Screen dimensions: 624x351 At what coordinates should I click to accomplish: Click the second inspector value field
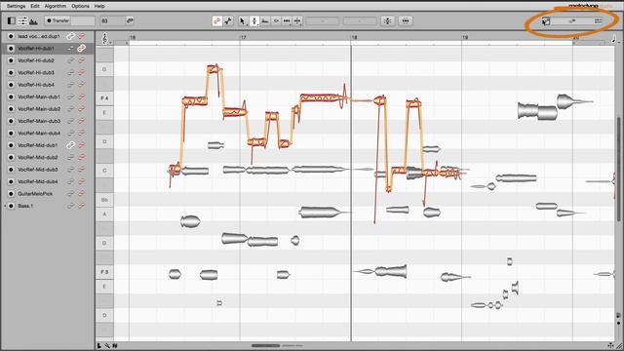pyautogui.click(x=360, y=20)
